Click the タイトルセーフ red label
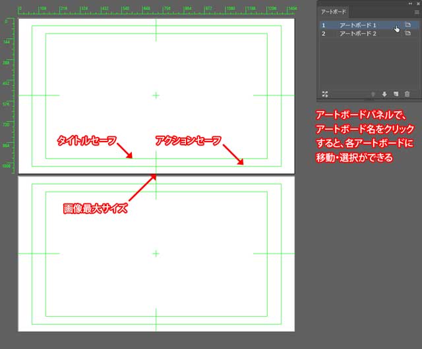 [x=86, y=140]
